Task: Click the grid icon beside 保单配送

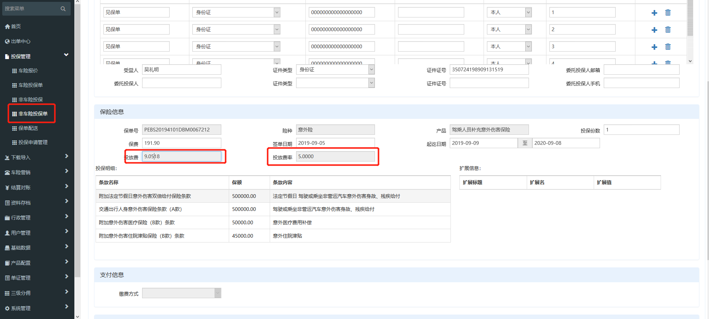Action: (15, 128)
